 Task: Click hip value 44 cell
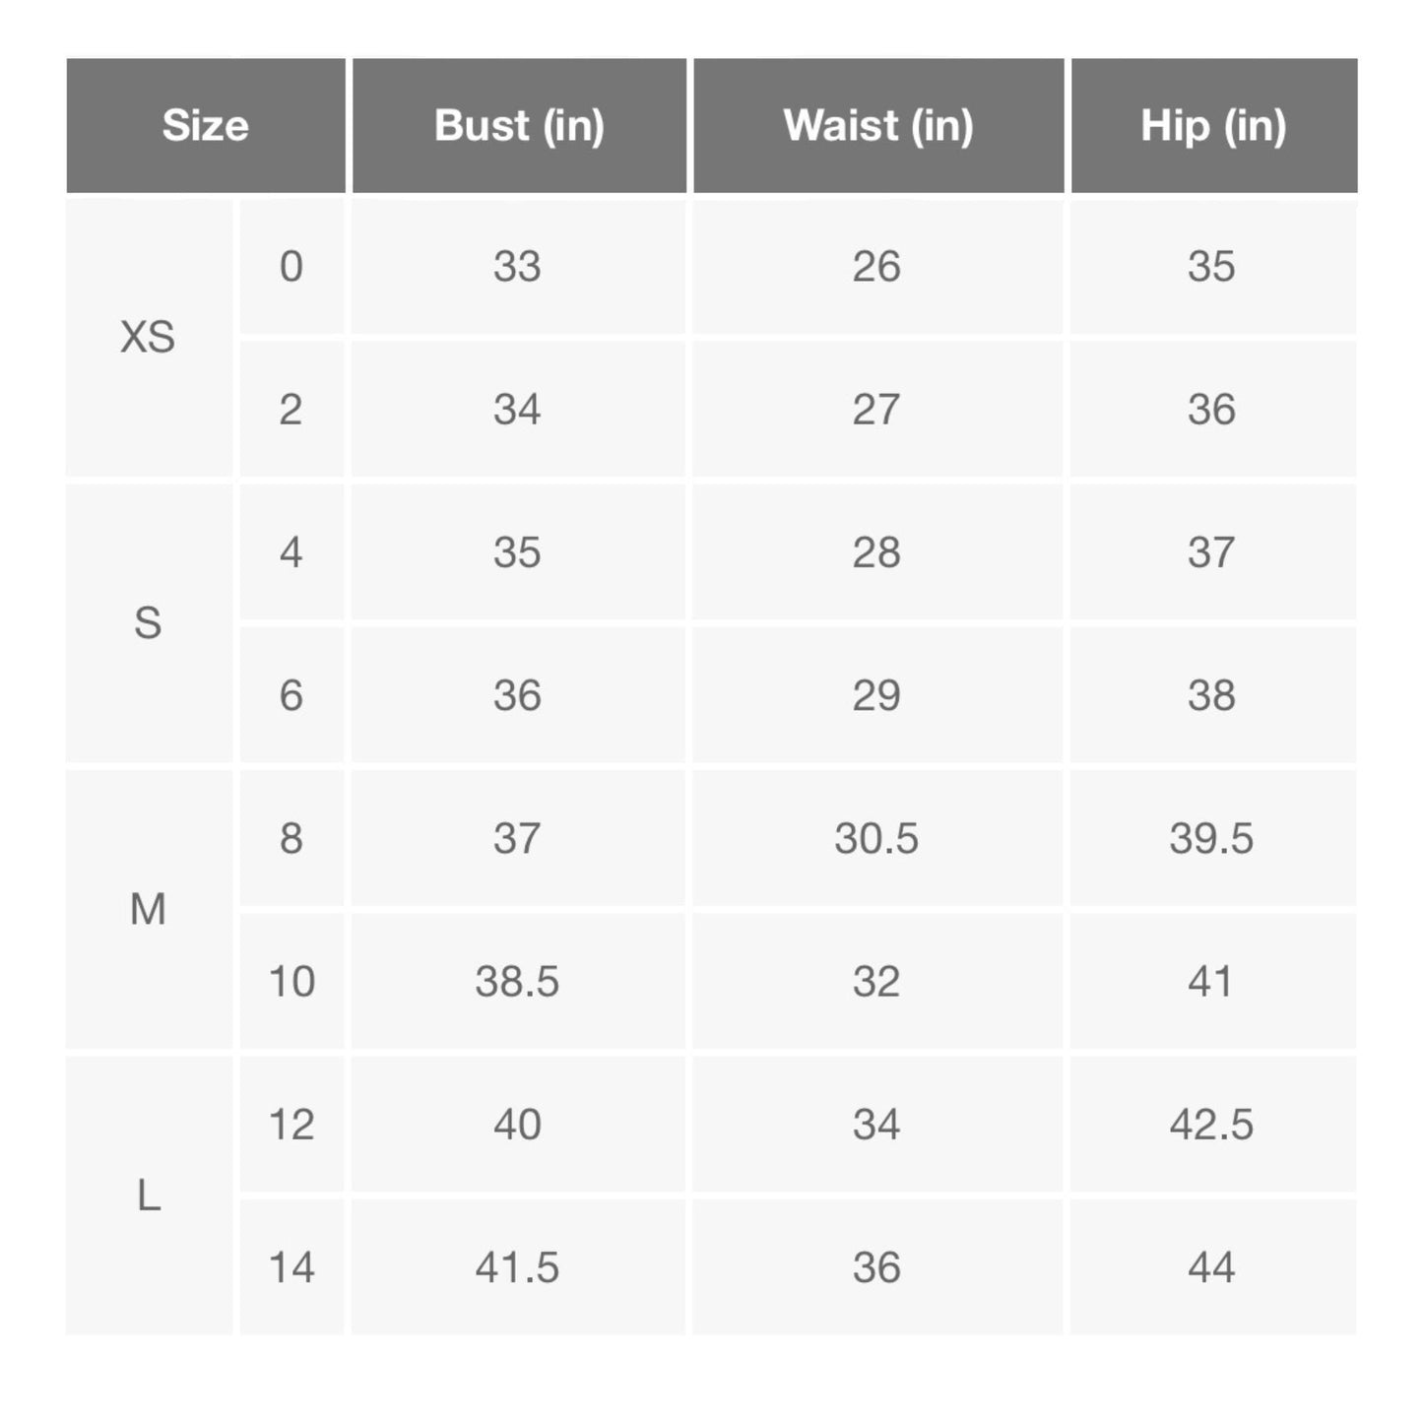pos(1213,1266)
